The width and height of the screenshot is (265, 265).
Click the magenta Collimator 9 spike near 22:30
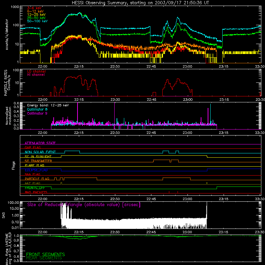[115, 116]
